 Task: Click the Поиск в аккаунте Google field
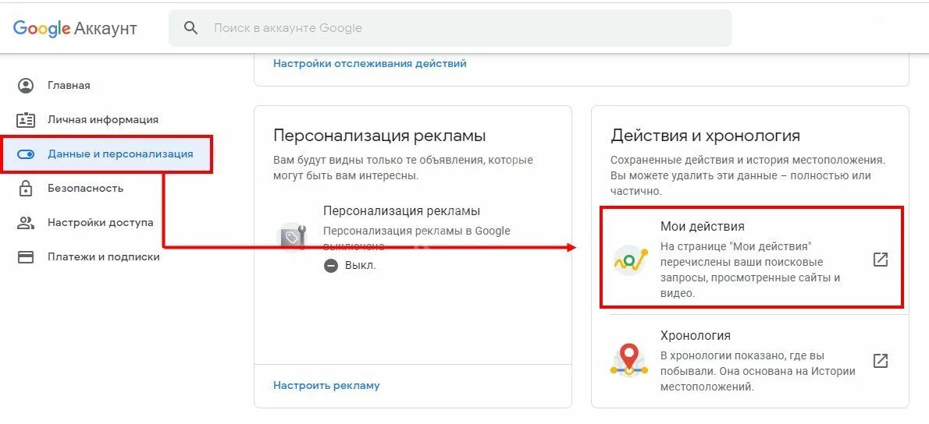tap(450, 28)
